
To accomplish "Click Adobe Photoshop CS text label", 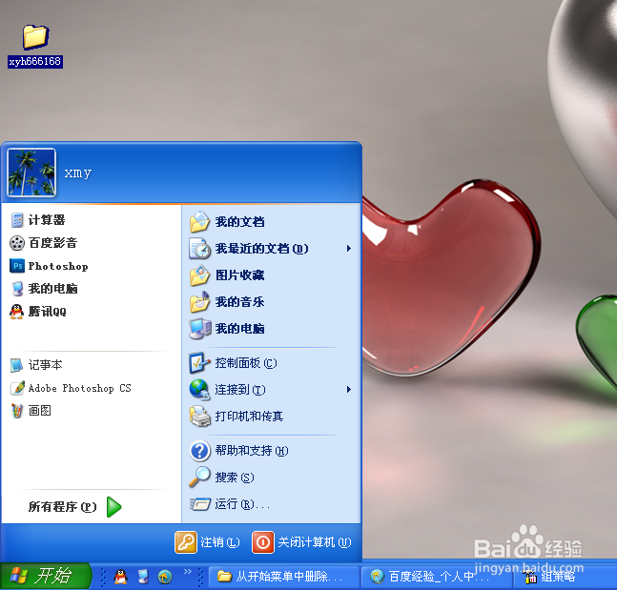I will pyautogui.click(x=79, y=388).
